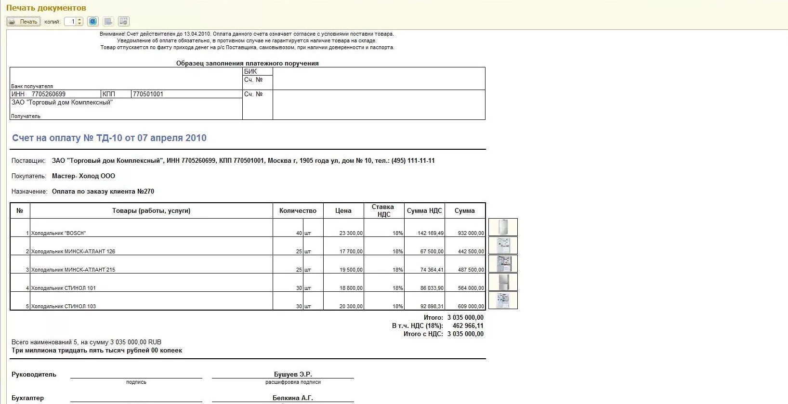788x404 pixels.
Task: Select cell Холодильник СТИНОЛ 103
Action: pos(151,301)
